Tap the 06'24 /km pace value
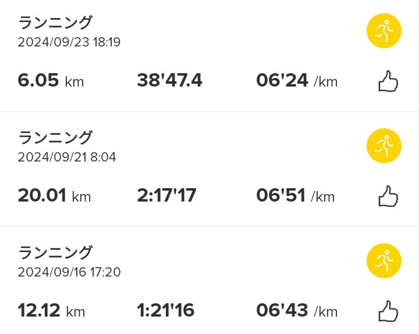Screen dimensions: 419x334 [x=297, y=80]
